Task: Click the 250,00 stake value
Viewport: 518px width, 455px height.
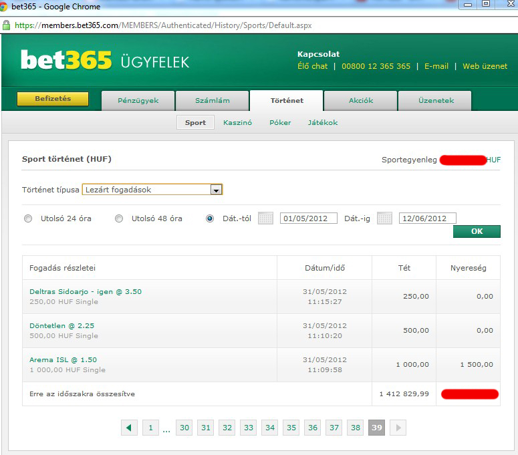Action: (x=416, y=296)
